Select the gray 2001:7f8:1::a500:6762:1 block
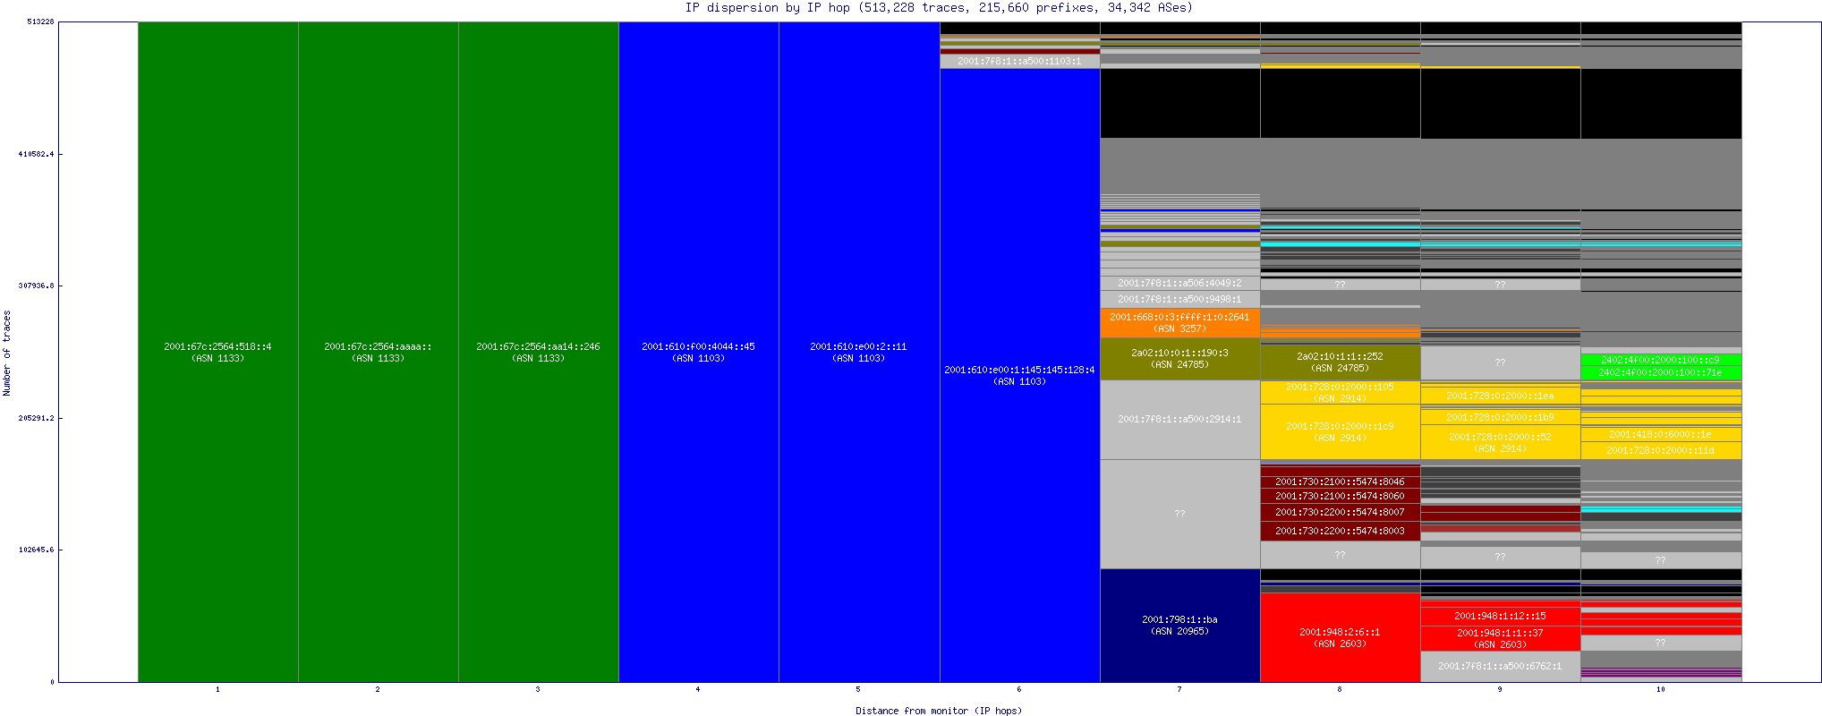Screen dimensions: 1822x716 (x=1500, y=667)
